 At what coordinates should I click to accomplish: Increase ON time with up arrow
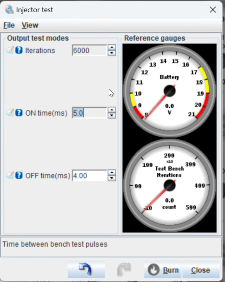112,110
